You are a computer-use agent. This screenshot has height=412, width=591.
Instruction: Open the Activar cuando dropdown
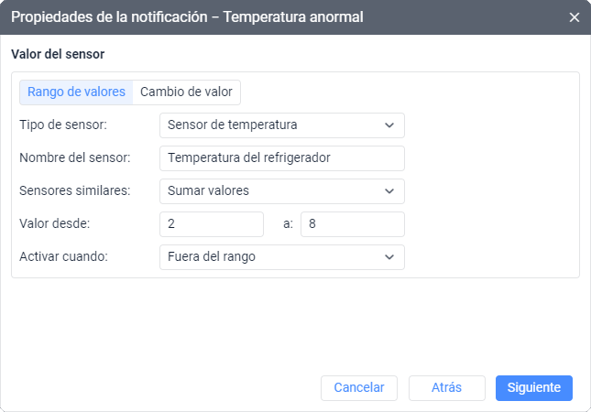(281, 257)
